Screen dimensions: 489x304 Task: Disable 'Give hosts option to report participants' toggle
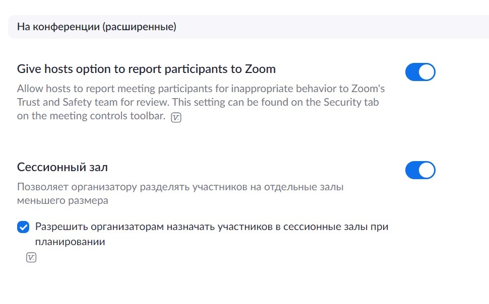click(420, 72)
